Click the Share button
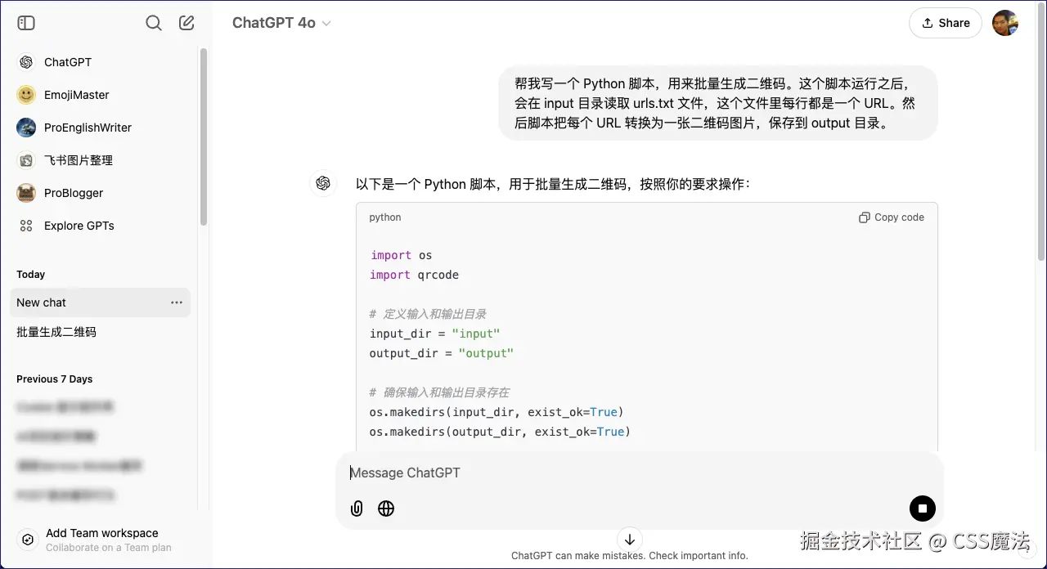This screenshot has width=1047, height=569. (946, 23)
